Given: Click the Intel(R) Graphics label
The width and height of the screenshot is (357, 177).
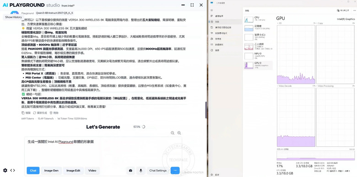Looking at the screenshot, I should [x=346, y=19].
